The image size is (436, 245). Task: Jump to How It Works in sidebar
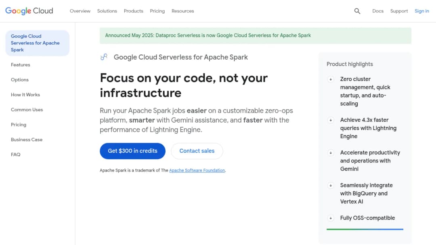25,95
